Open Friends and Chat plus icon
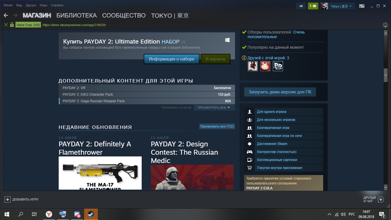This screenshot has width=391, height=220. (381, 200)
